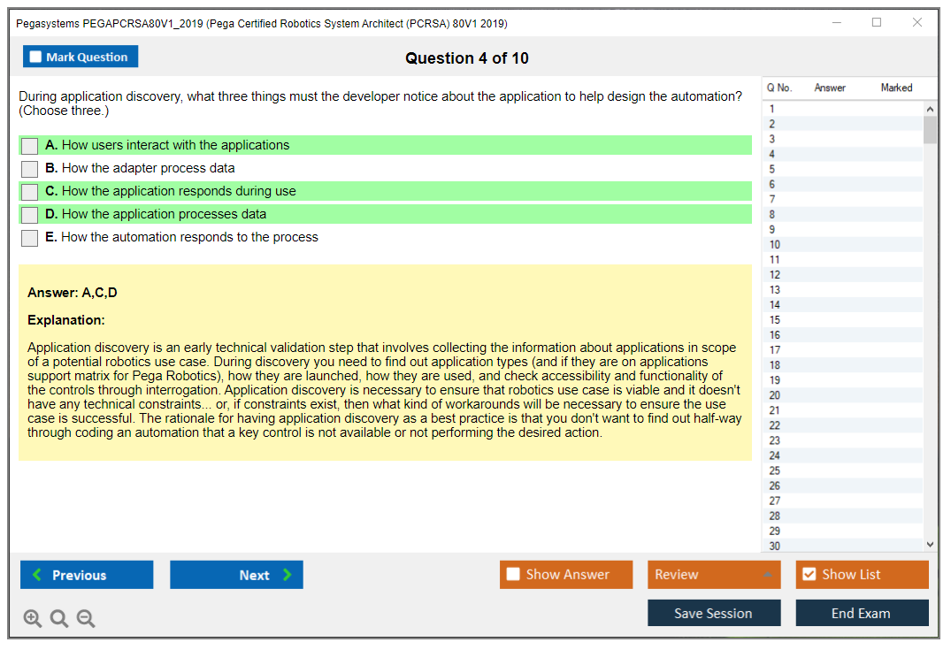Jump to question 25 in the list

pyautogui.click(x=775, y=470)
